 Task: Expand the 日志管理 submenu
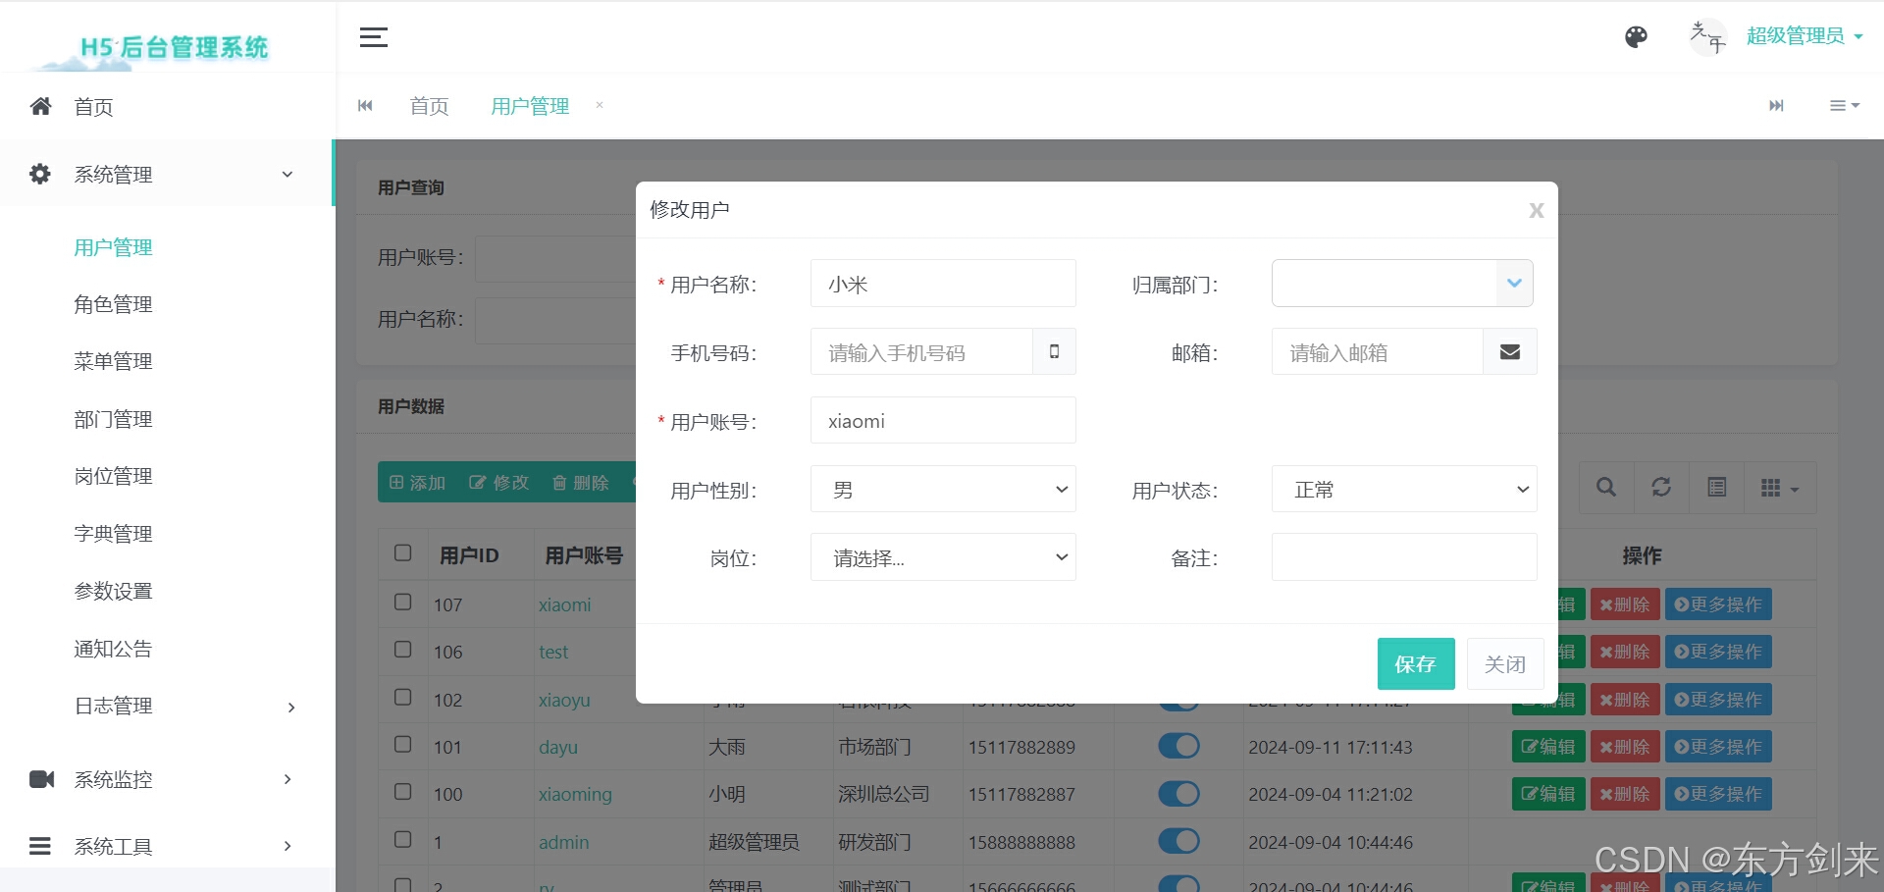click(290, 708)
